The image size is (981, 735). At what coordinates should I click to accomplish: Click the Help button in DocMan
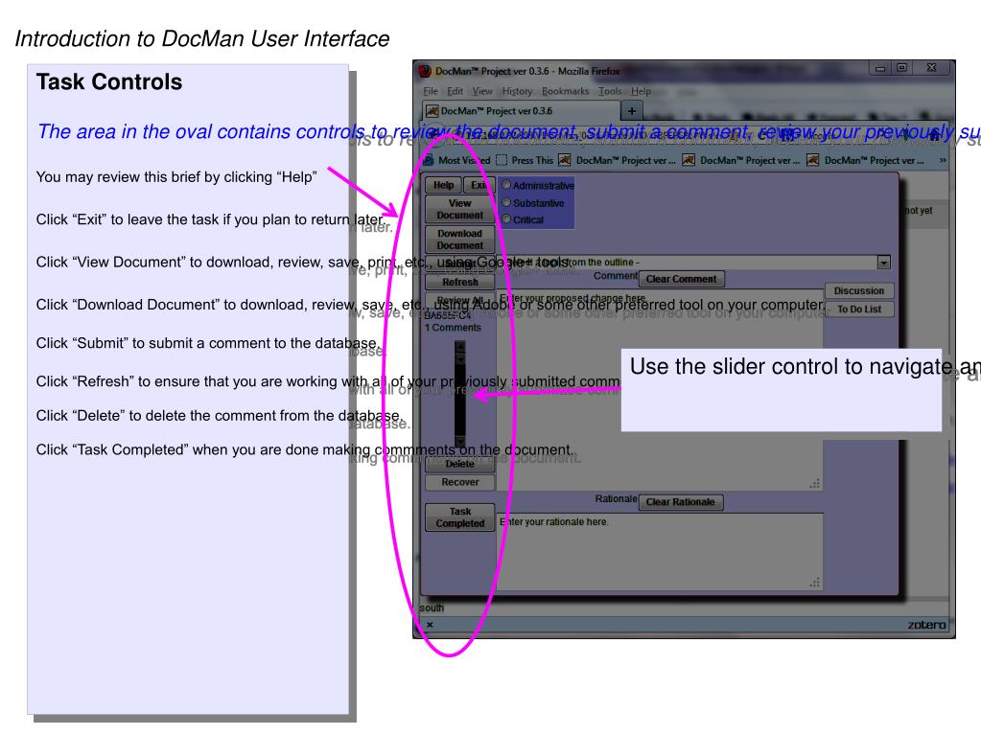click(x=443, y=185)
